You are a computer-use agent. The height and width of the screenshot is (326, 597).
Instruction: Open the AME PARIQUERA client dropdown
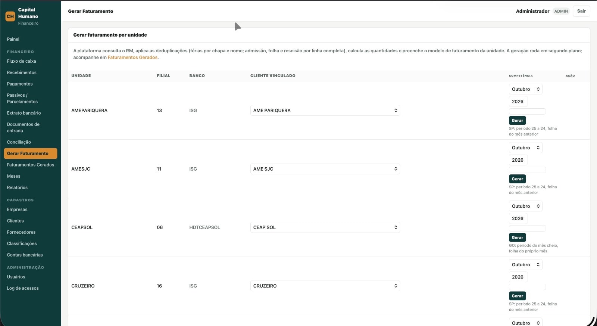pos(325,111)
